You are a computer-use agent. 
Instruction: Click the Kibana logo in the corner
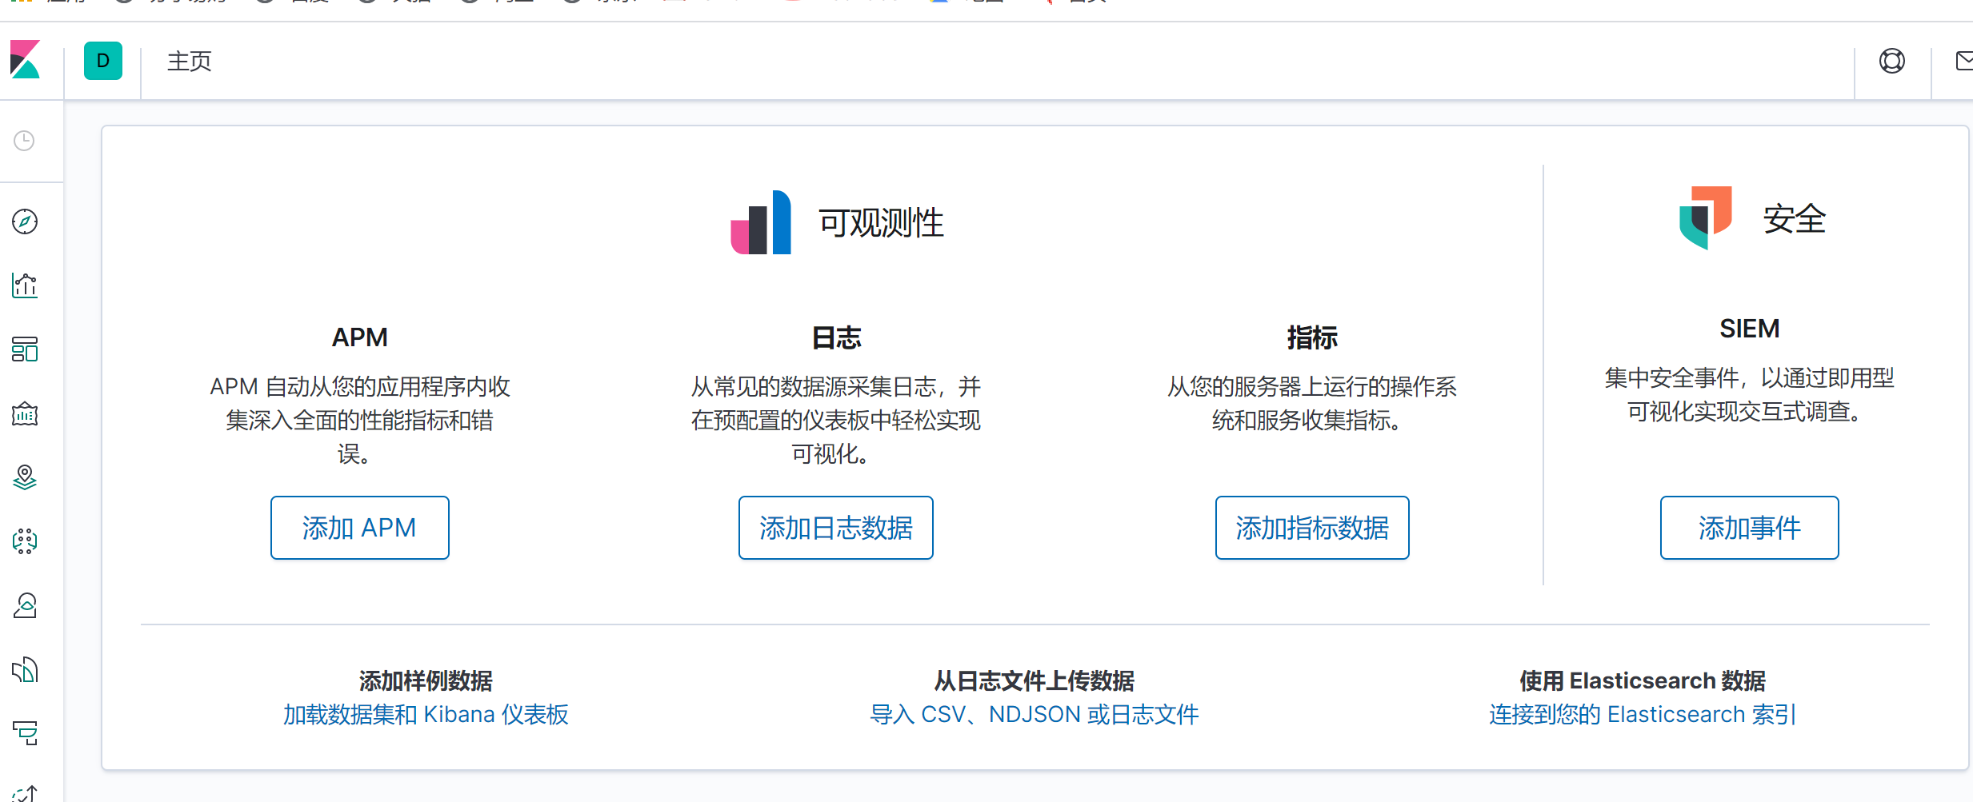25,61
